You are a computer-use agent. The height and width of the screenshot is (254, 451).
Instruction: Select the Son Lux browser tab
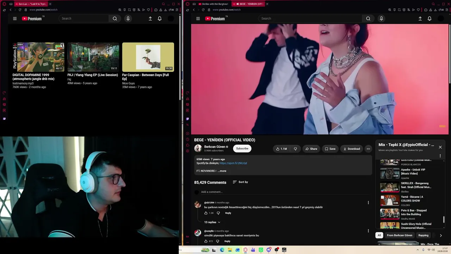coord(31,4)
